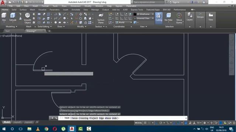
Task: Click the Help question mark icon
Action: 204,2
